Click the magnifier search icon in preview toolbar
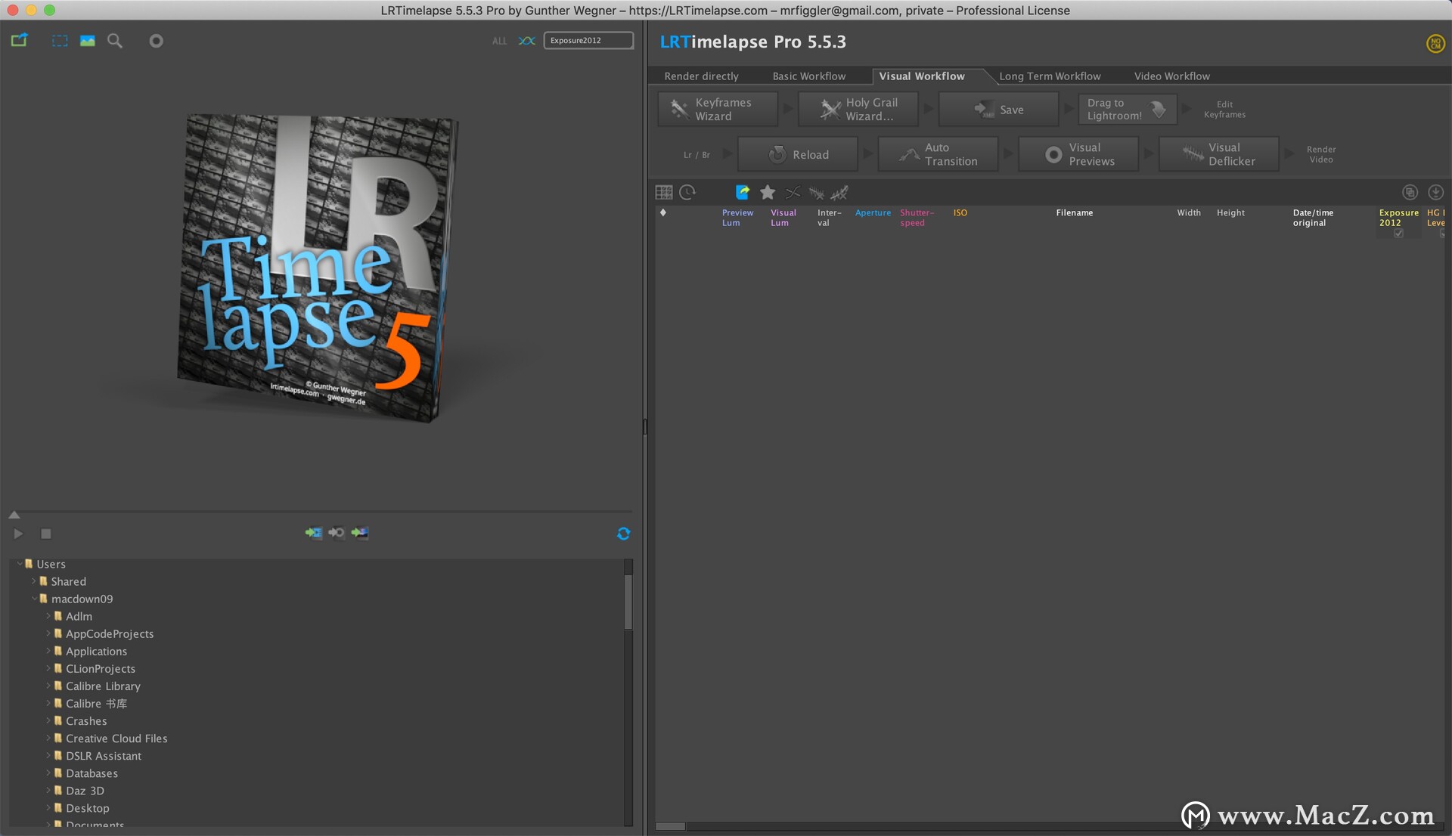This screenshot has height=836, width=1452. (115, 41)
